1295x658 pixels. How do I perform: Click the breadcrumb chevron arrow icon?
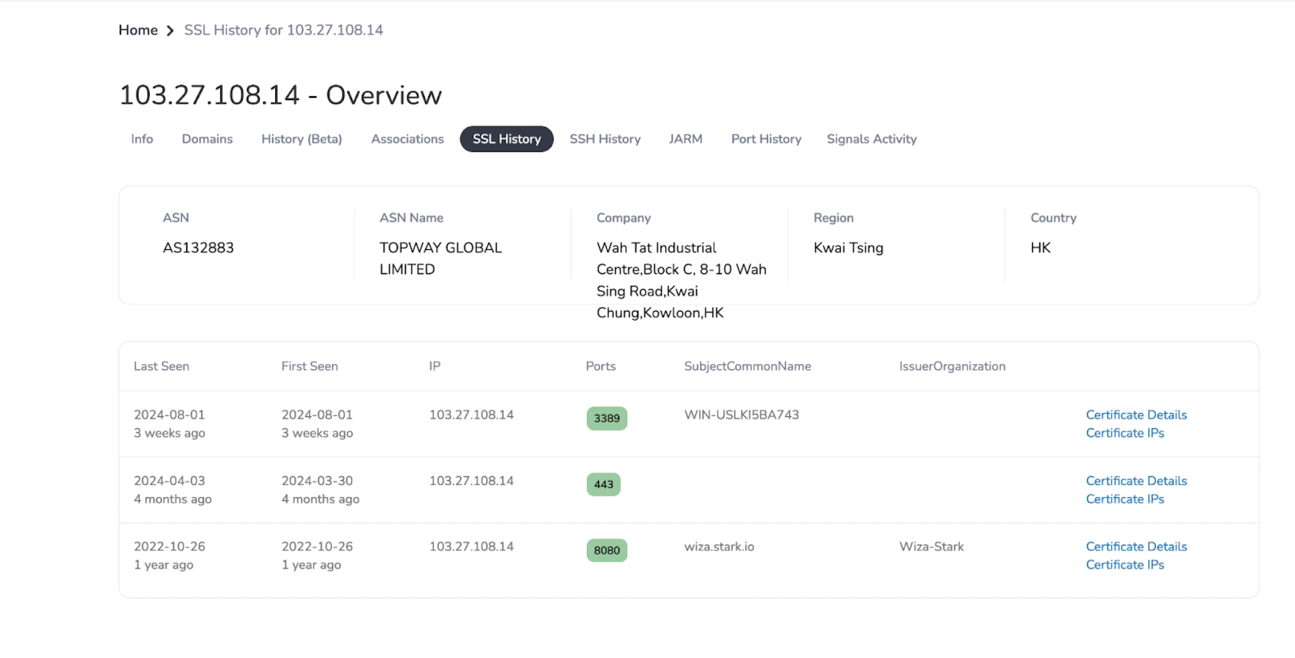pos(170,31)
